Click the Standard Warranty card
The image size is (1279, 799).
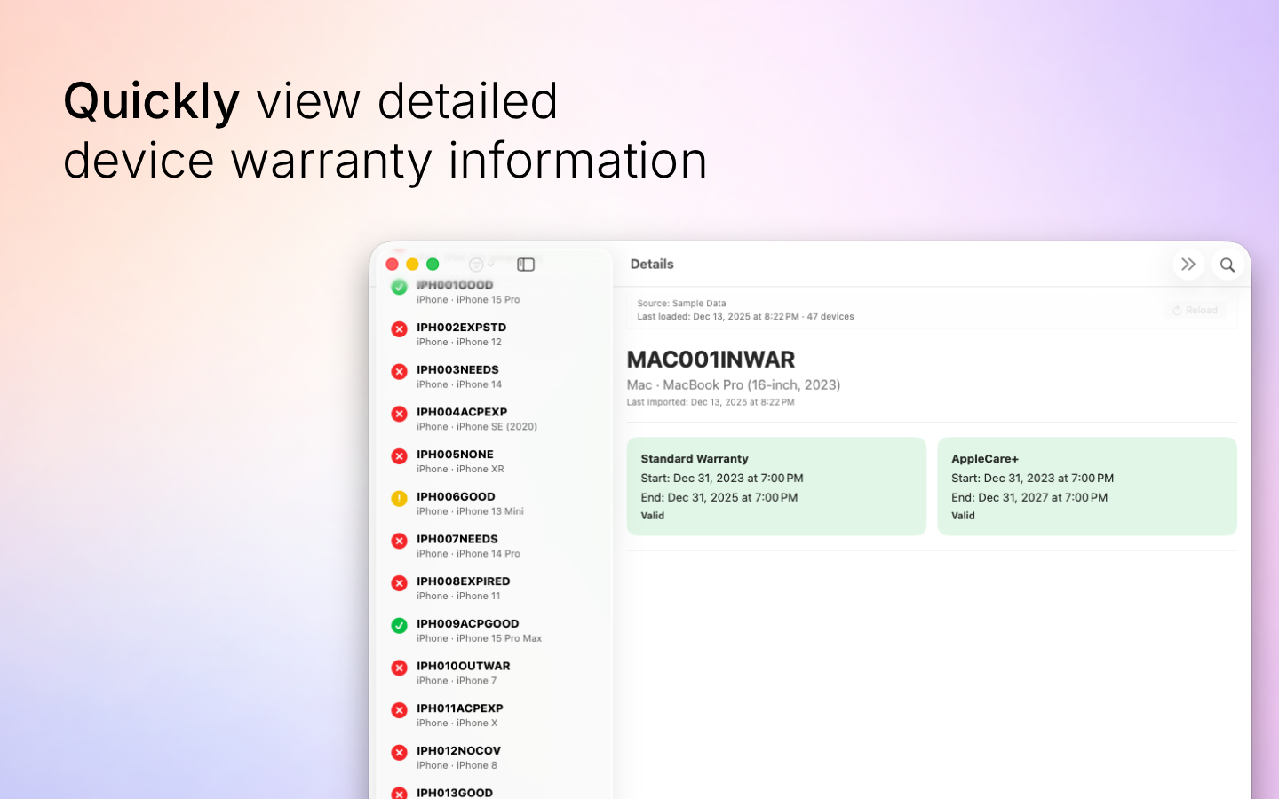tap(776, 486)
